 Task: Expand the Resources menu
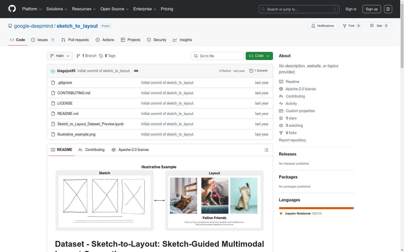84,9
